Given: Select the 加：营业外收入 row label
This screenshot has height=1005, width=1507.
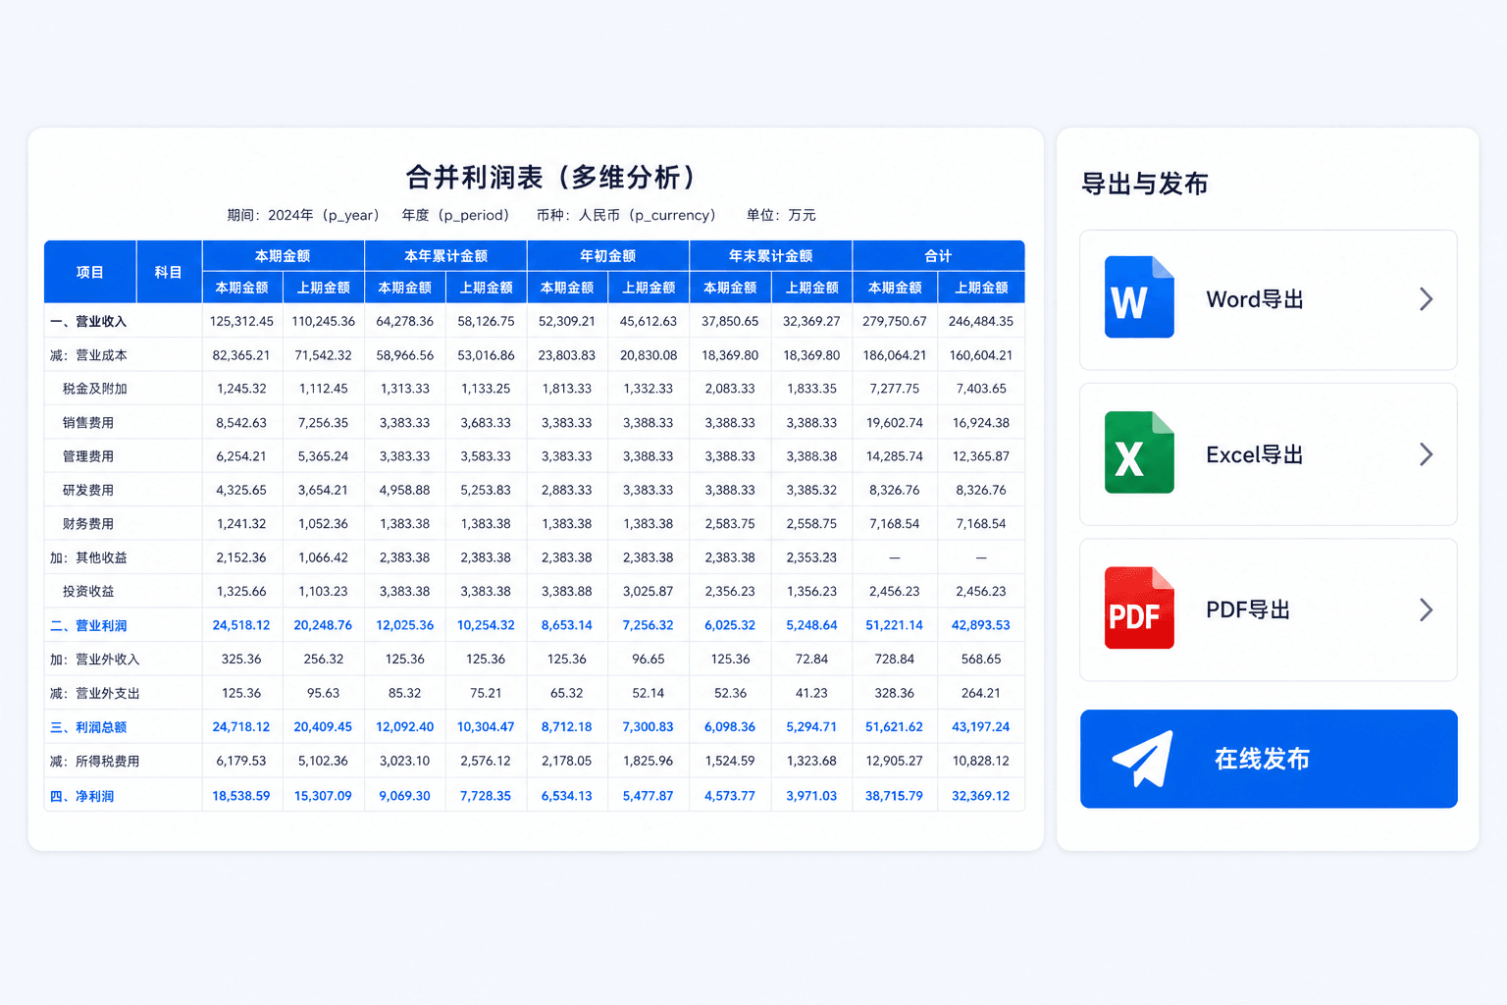Looking at the screenshot, I should (95, 660).
